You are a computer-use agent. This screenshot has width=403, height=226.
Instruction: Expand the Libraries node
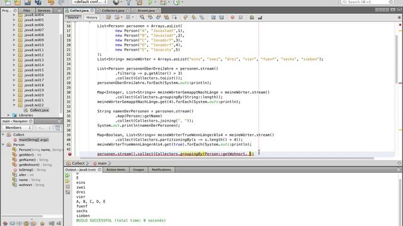[9, 116]
